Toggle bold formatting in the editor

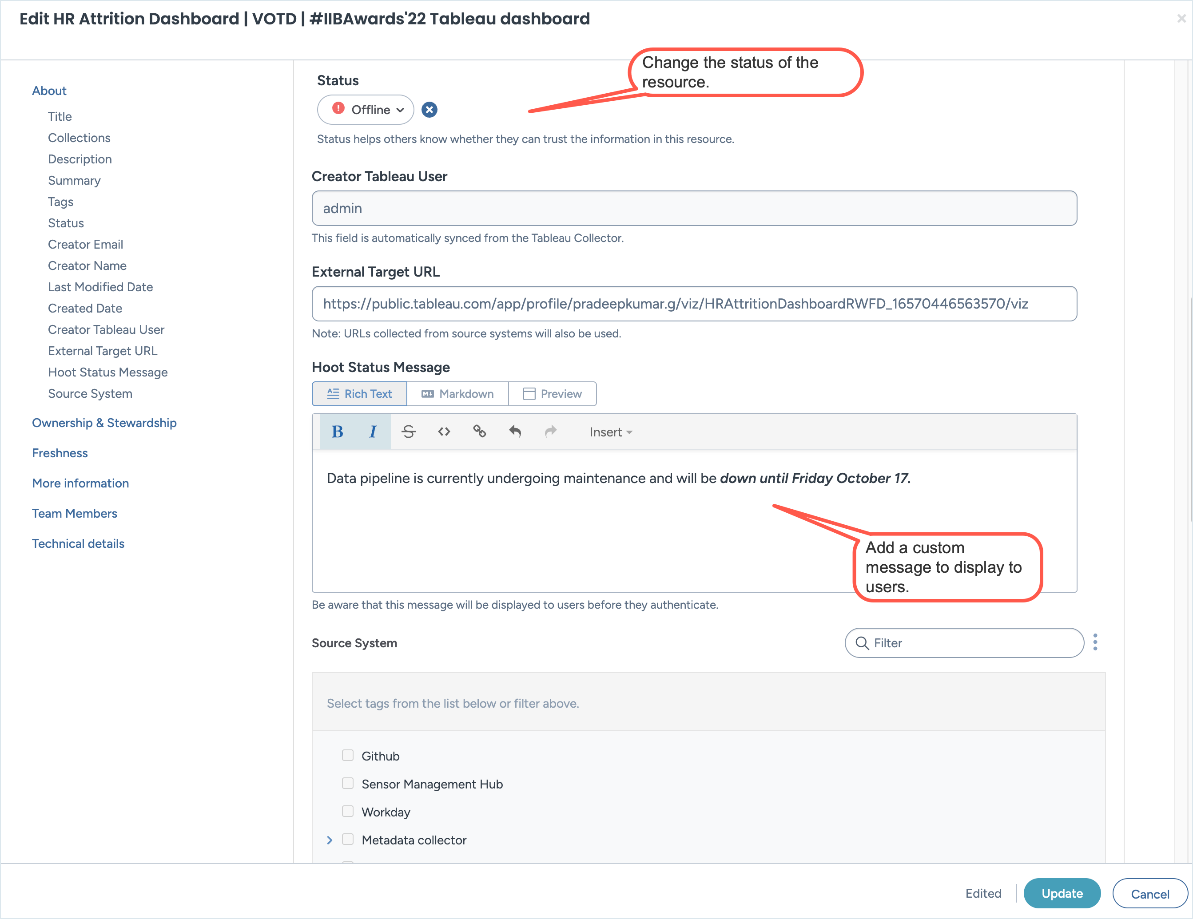point(337,432)
